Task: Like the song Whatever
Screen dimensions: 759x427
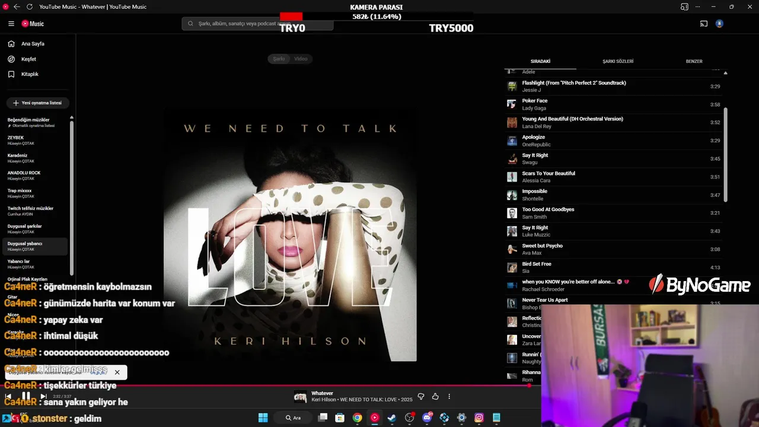Action: pos(435,396)
